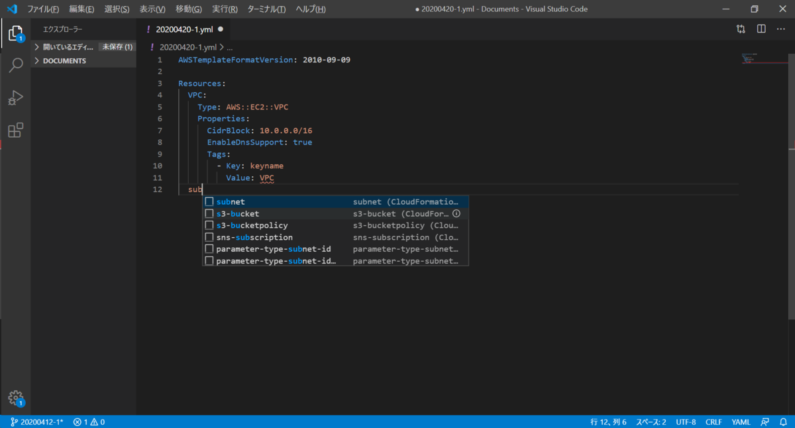The width and height of the screenshot is (795, 428).
Task: Choose the s3-bucket suggestion
Action: coord(335,213)
